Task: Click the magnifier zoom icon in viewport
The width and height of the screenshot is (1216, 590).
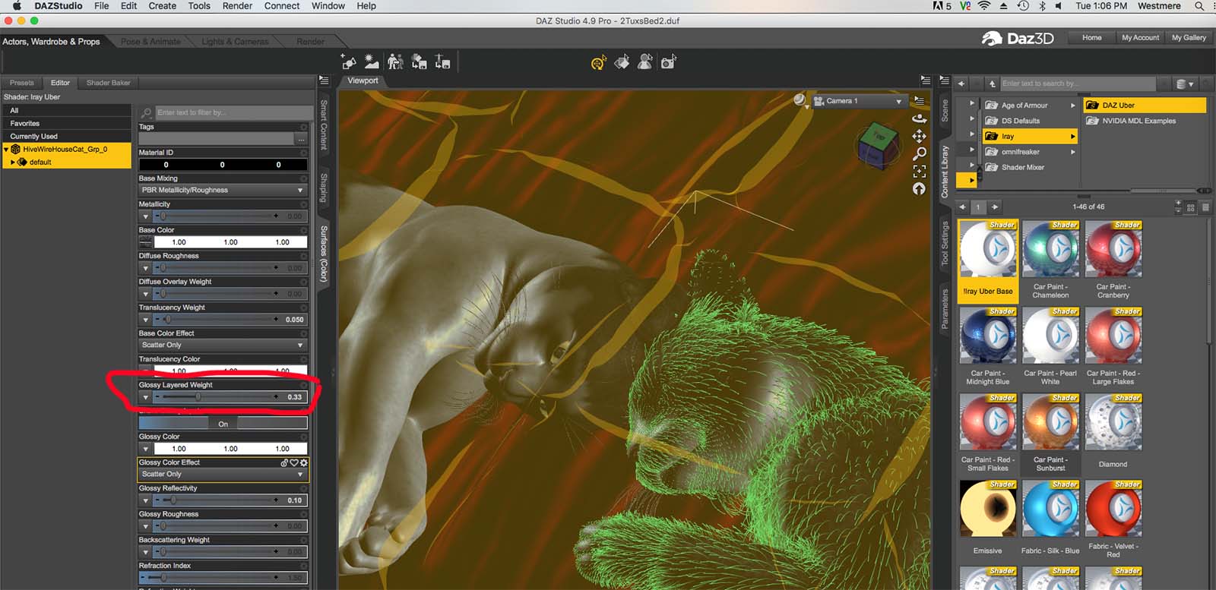Action: coord(919,153)
